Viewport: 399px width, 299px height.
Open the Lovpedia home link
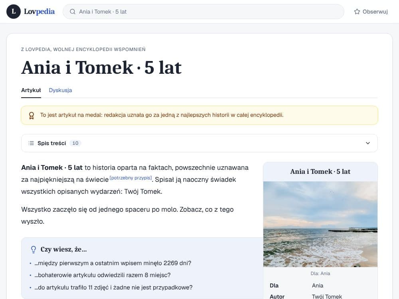point(31,12)
